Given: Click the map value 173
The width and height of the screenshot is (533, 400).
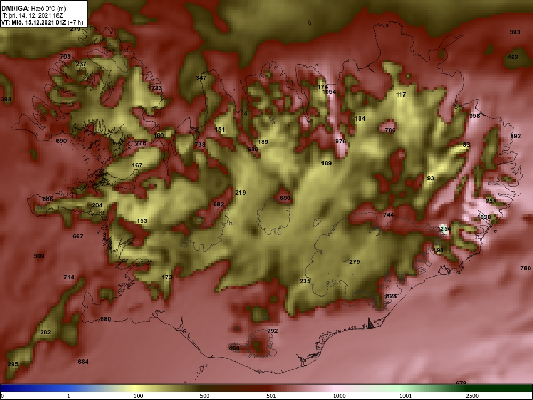Looking at the screenshot, I should 167,277.
